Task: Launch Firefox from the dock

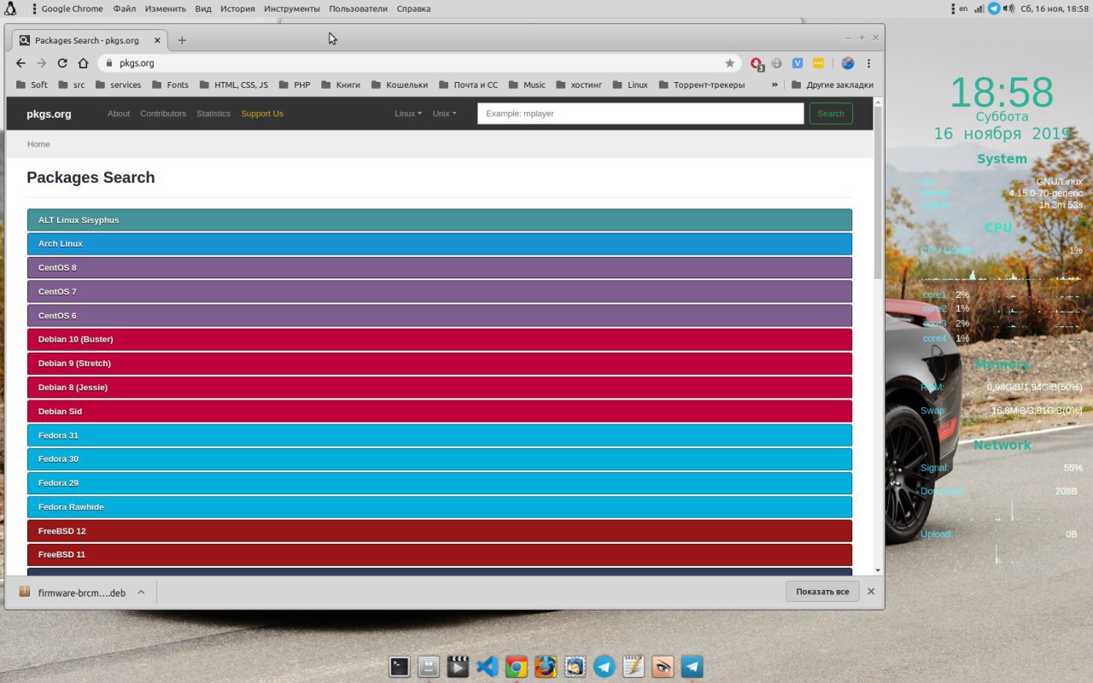Action: 546,667
